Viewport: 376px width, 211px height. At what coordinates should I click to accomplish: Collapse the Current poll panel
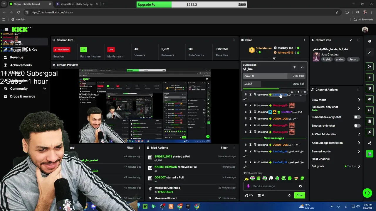click(302, 67)
